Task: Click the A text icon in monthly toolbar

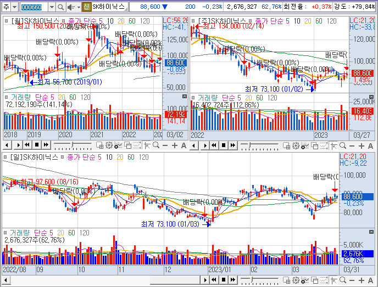Action: pyautogui.click(x=184, y=145)
